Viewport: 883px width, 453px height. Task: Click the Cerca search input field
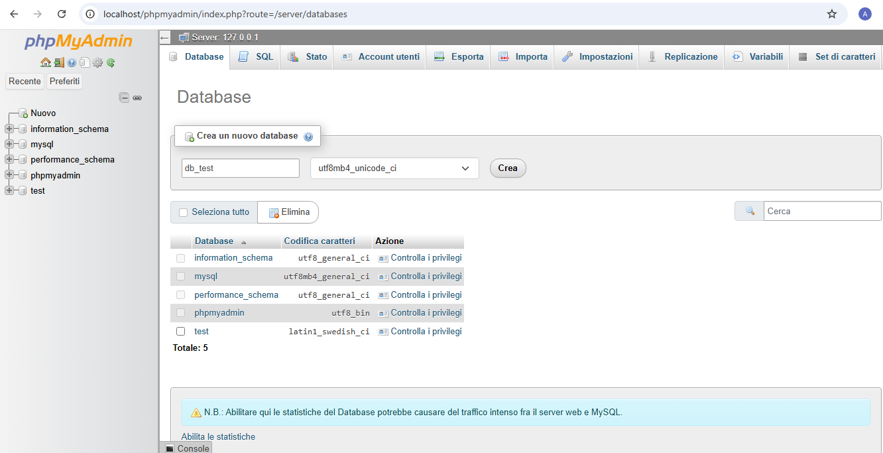click(x=823, y=211)
